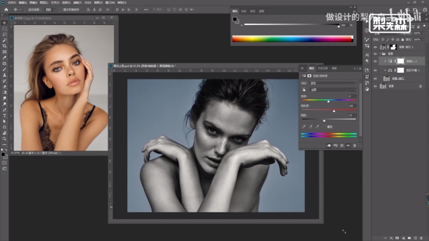Select the Type tool
Screen dimensions: 429x241
click(x=4, y=115)
